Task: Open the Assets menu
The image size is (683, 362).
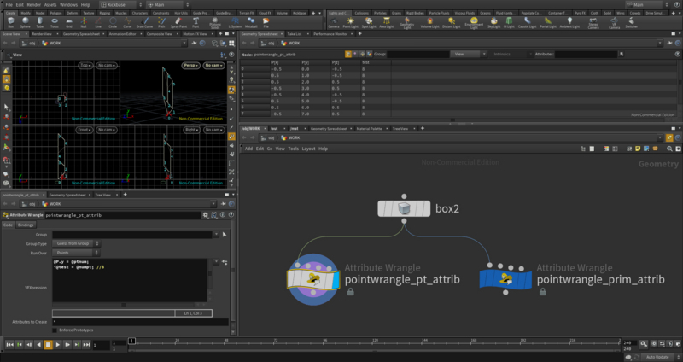Action: (50, 5)
